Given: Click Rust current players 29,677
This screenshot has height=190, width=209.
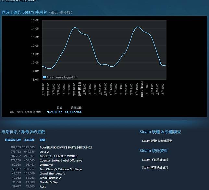Looking at the screenshot, I should [17, 186].
